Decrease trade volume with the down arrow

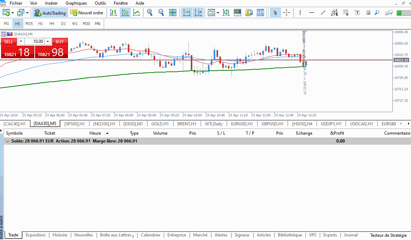pyautogui.click(x=20, y=41)
